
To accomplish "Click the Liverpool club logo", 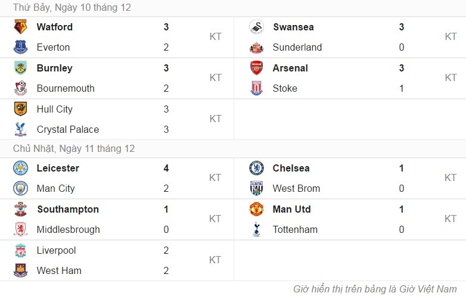I will [20, 250].
